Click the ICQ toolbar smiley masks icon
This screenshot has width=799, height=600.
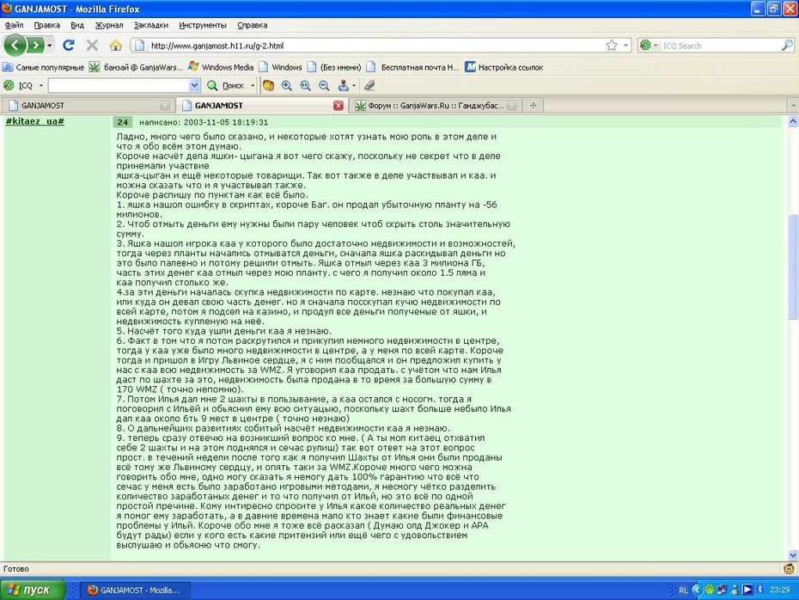tap(269, 86)
